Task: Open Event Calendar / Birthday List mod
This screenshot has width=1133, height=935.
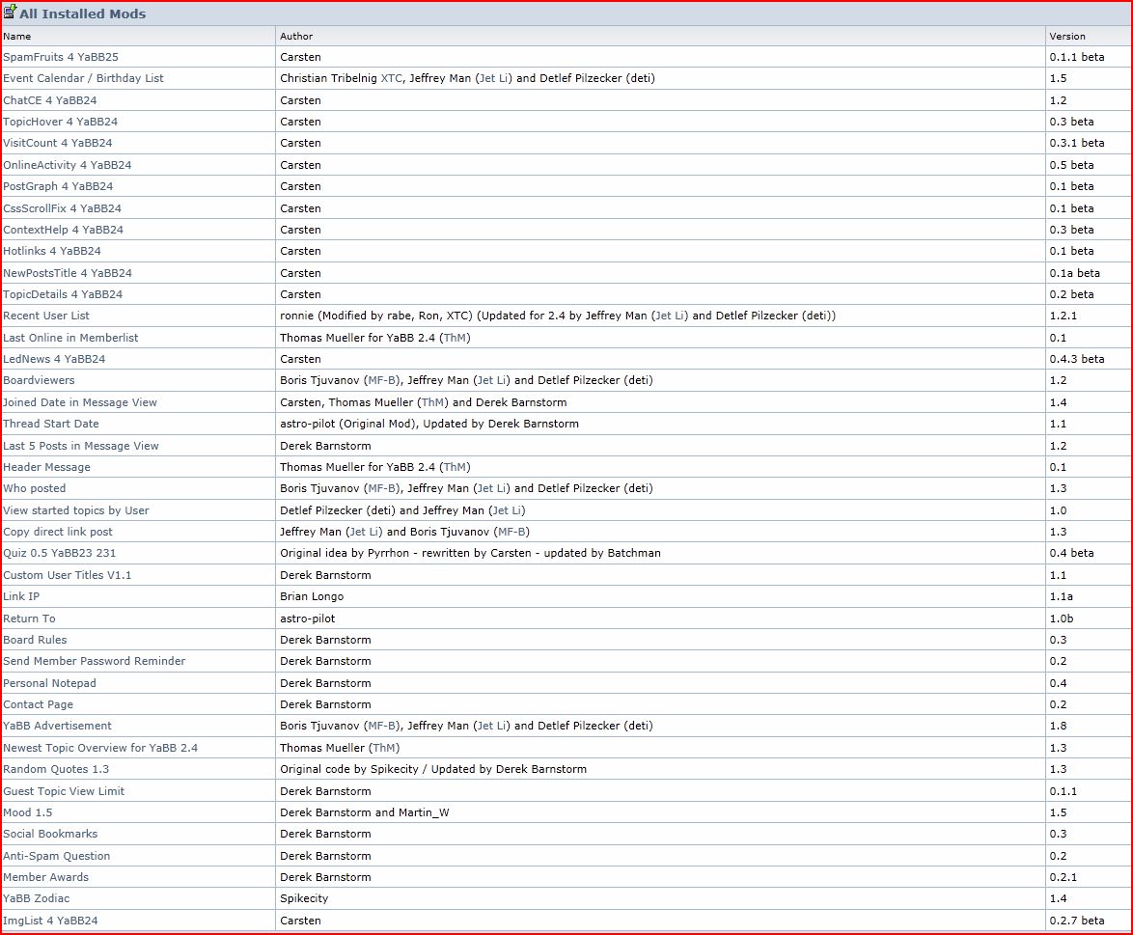Action: pyautogui.click(x=83, y=78)
